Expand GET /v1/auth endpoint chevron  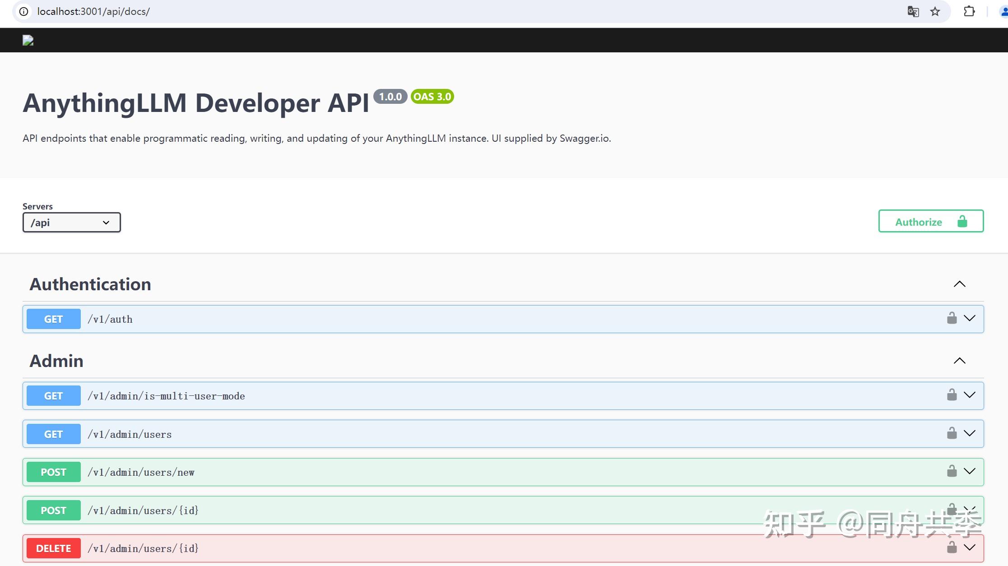(970, 318)
